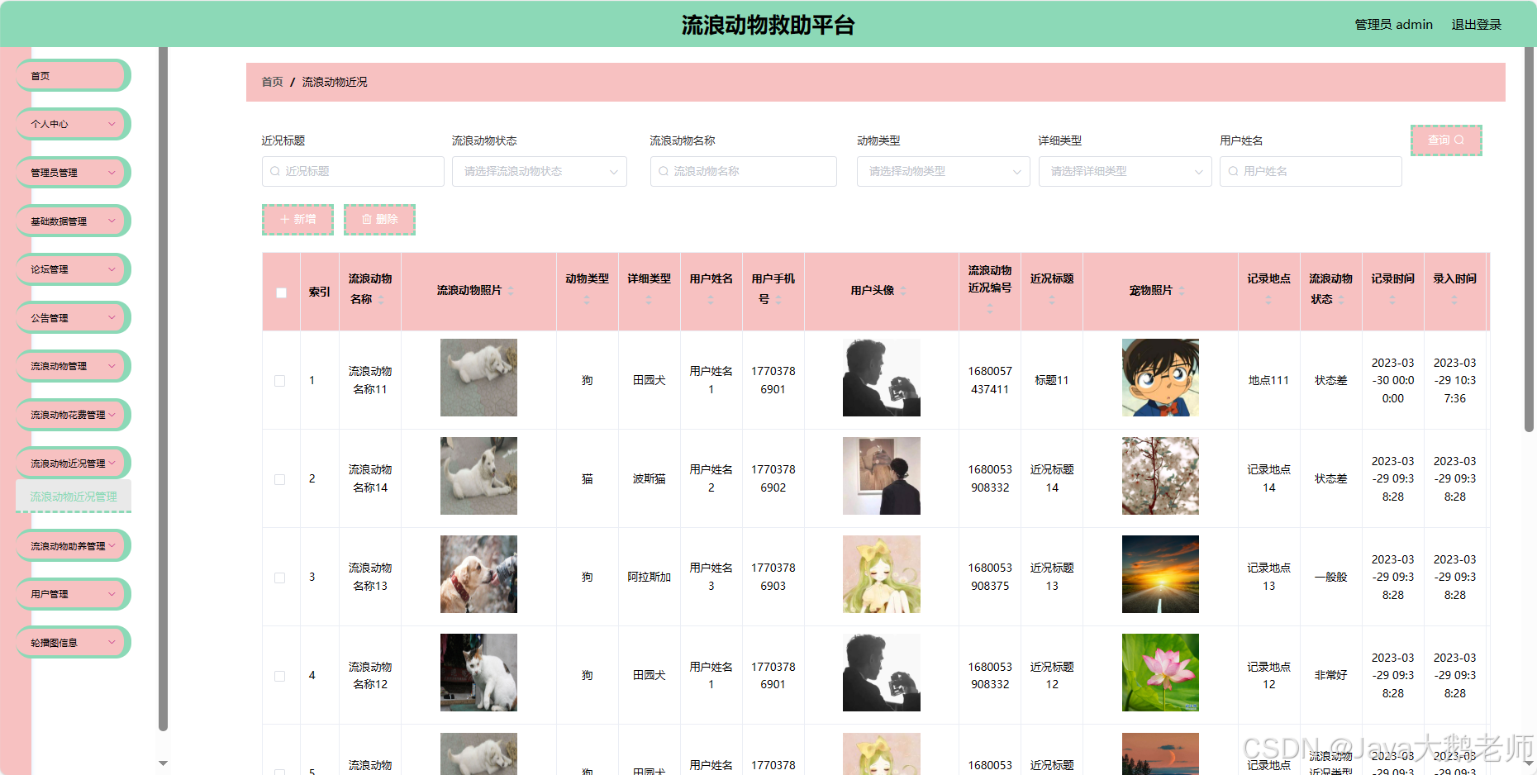Click the sidebar vertical scrollbar
The image size is (1537, 775).
[x=163, y=388]
